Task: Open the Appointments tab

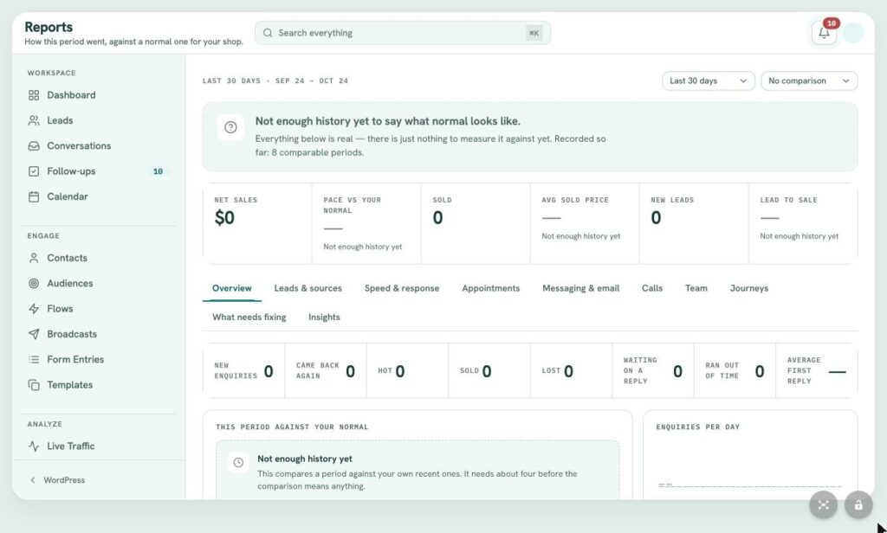Action: click(490, 288)
